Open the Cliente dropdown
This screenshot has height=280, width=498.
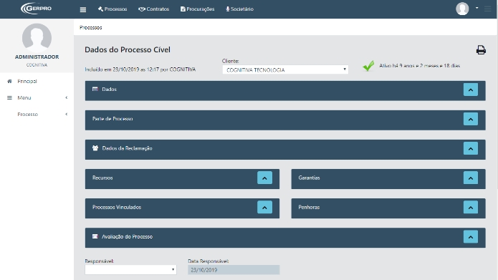coord(285,70)
